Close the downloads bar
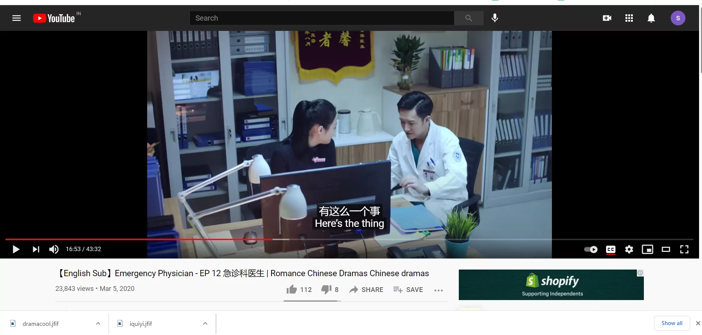This screenshot has height=335, width=702. [x=698, y=323]
